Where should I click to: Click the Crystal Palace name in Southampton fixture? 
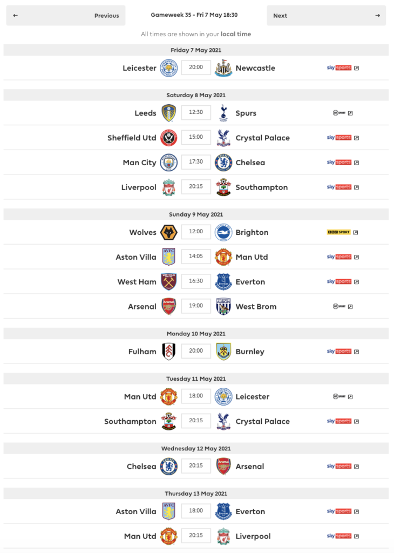click(x=262, y=421)
